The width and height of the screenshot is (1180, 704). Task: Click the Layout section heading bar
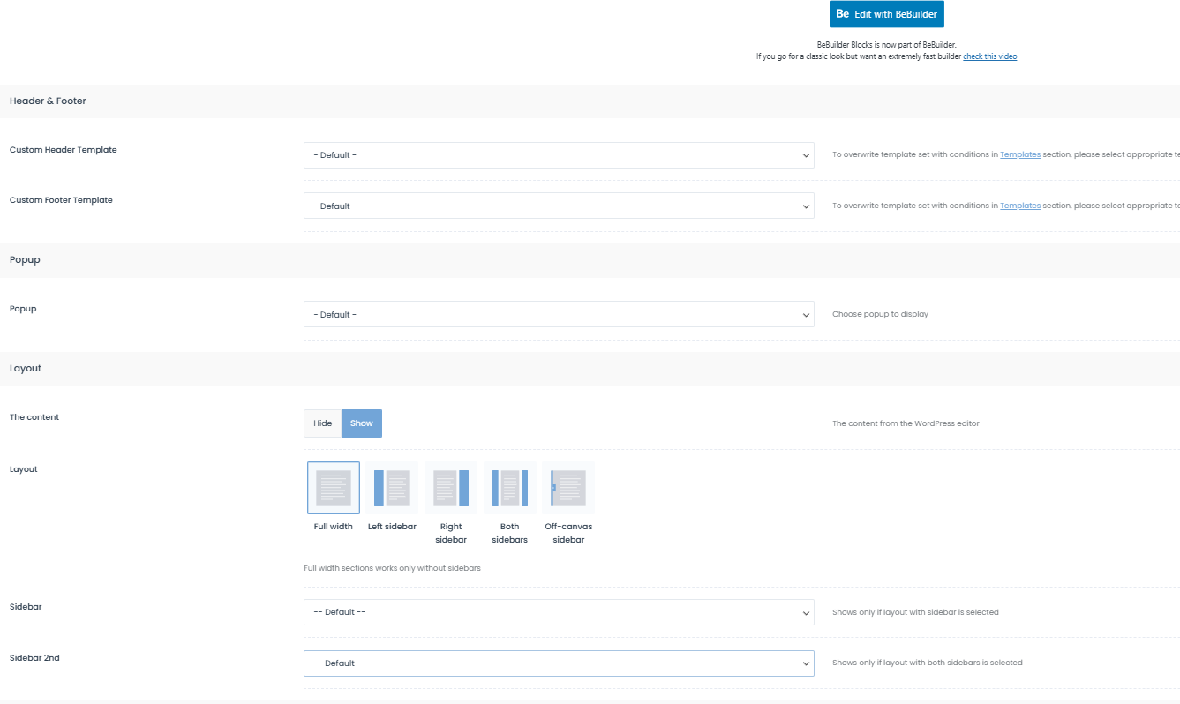click(x=590, y=369)
